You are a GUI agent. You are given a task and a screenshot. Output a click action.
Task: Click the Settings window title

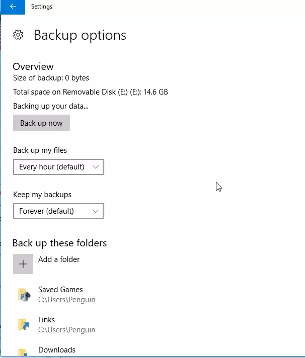(x=42, y=7)
